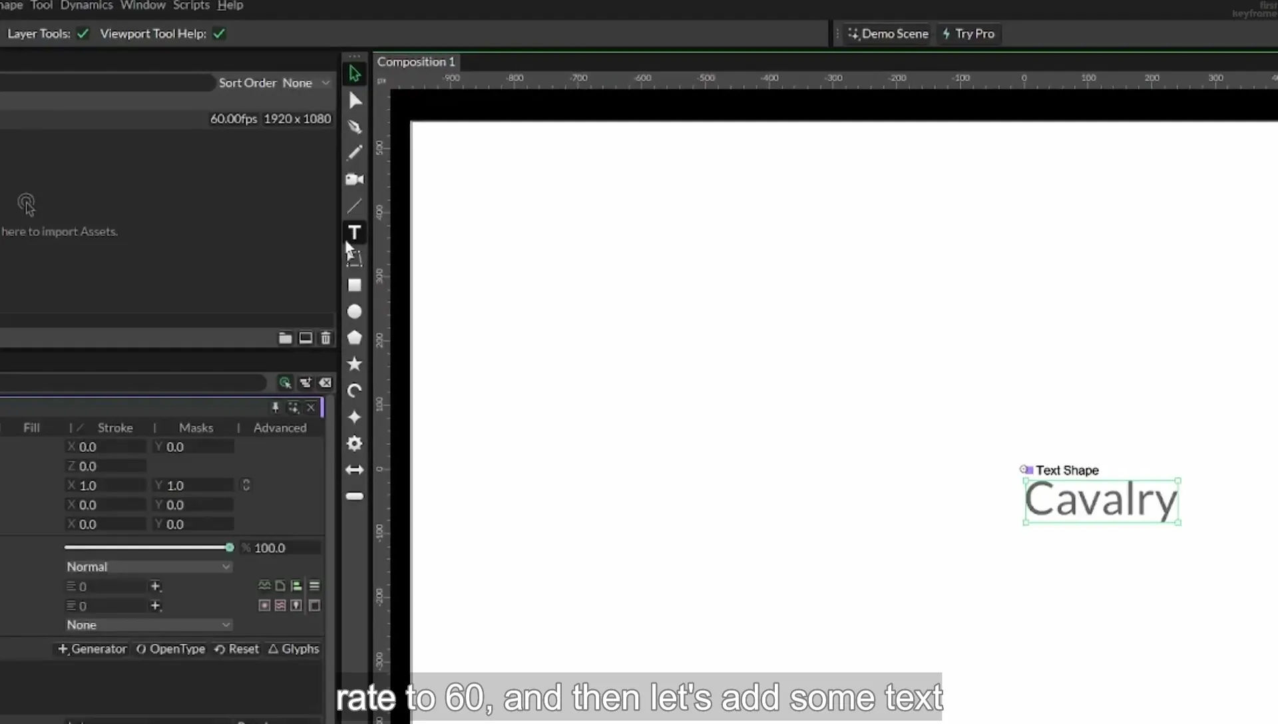Click the new composition icon in Assets
This screenshot has height=724, width=1278.
coord(306,338)
